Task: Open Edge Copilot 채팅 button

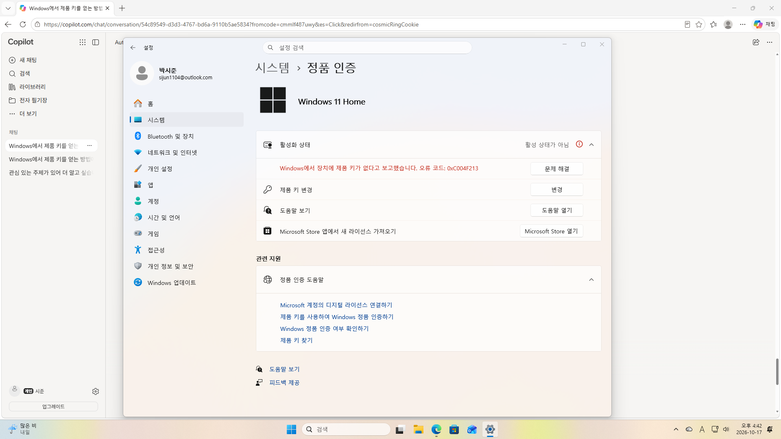Action: tap(765, 24)
